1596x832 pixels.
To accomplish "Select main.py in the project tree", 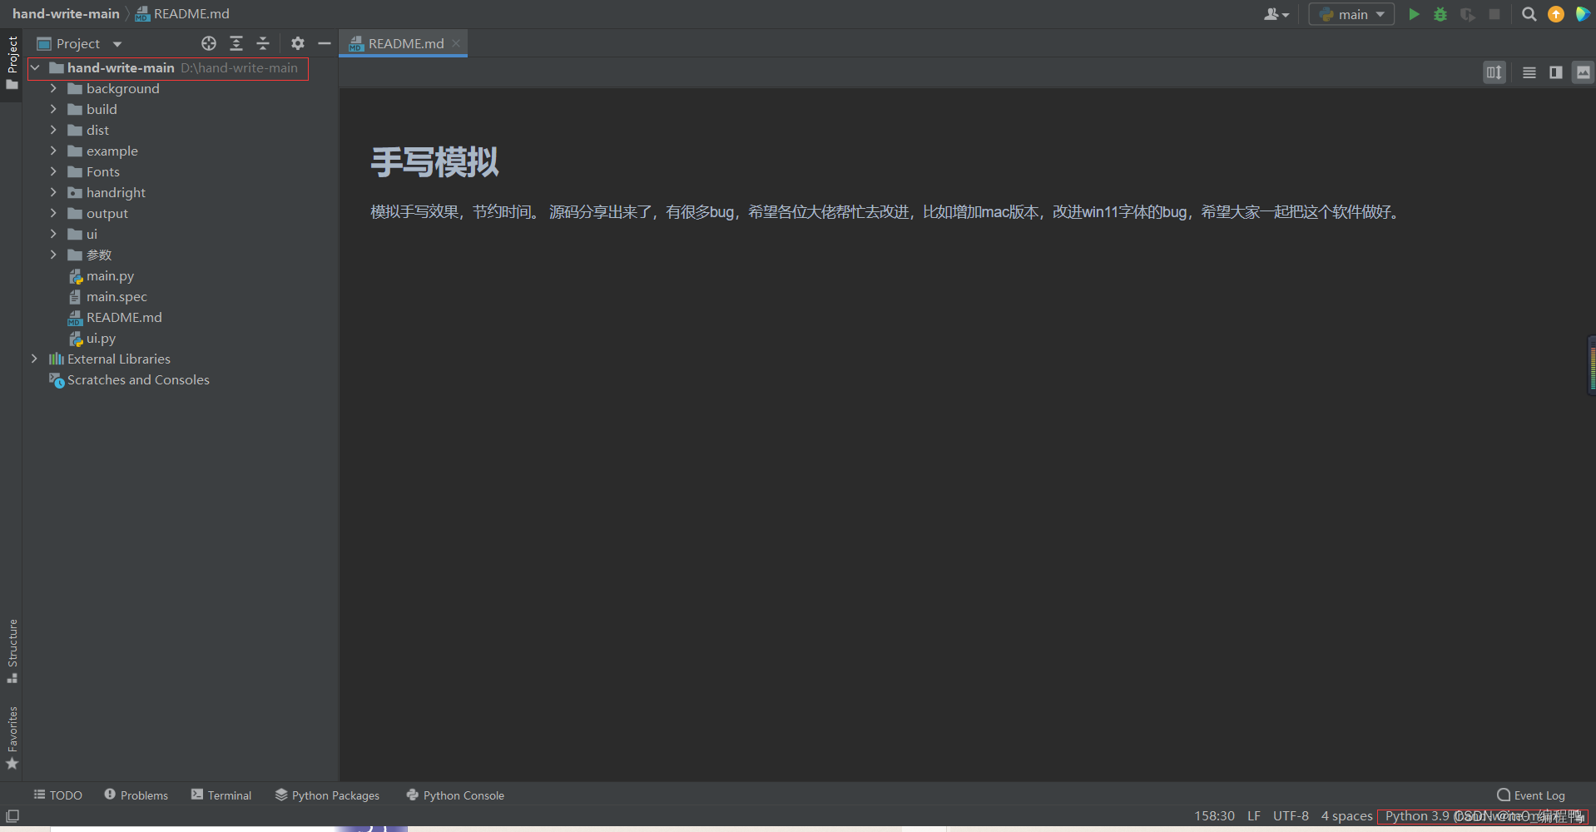I will click(111, 275).
